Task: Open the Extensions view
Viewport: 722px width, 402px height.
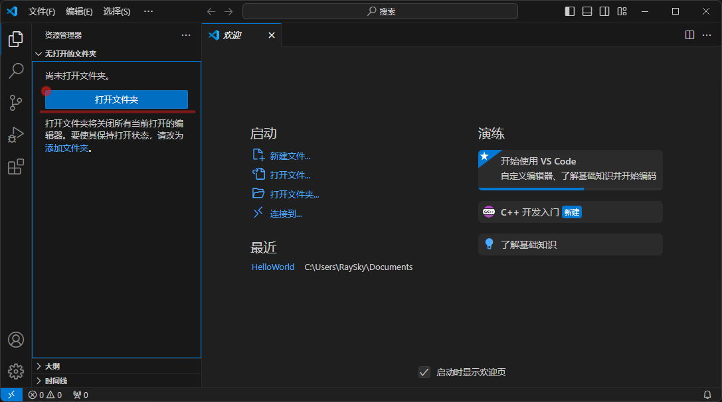Action: [x=16, y=167]
